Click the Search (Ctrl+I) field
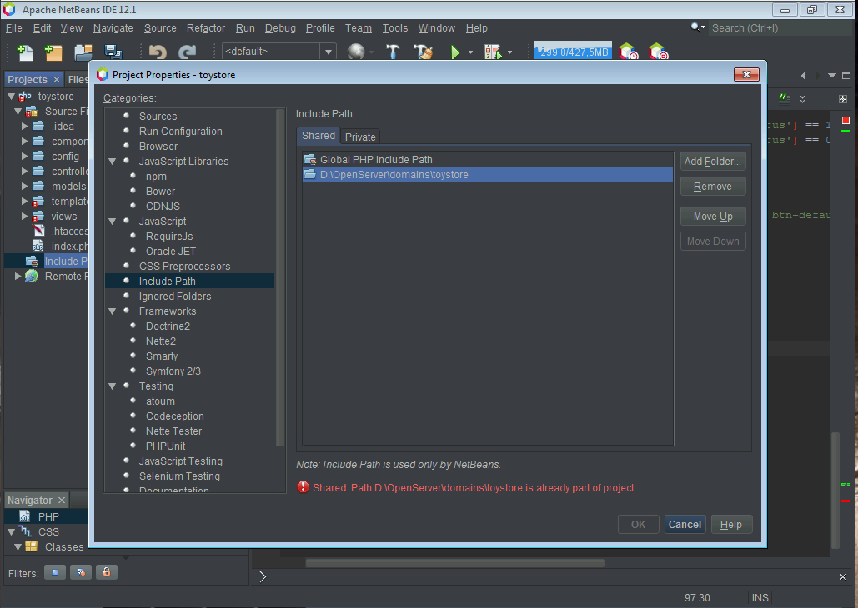 [780, 27]
